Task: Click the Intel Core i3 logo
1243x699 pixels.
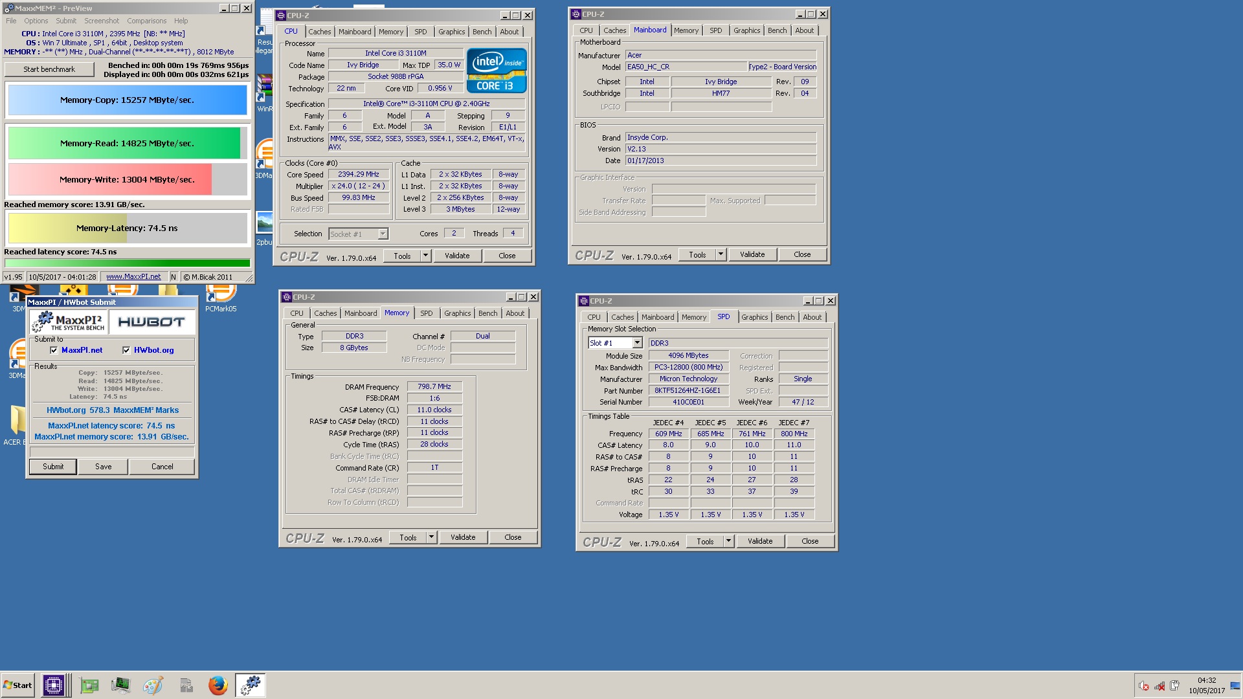Action: point(497,70)
